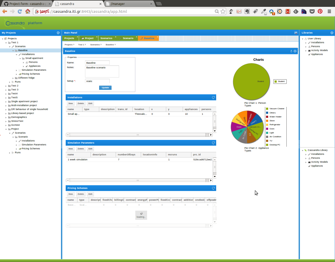This screenshot has height=262, width=335.
Task: Collapse the Cassandra Library node
Action: (x=303, y=150)
